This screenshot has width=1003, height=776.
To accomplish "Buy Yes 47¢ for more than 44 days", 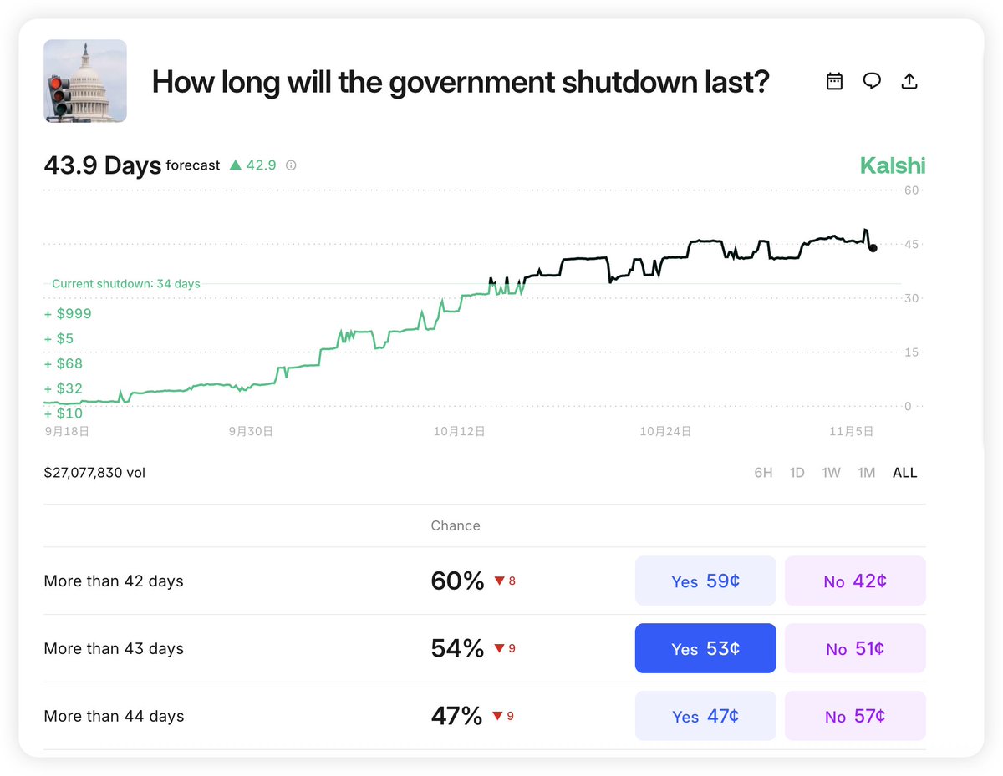I will point(705,716).
